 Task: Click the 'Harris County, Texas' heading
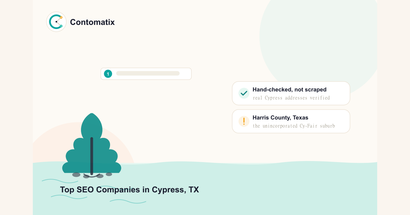(280, 118)
